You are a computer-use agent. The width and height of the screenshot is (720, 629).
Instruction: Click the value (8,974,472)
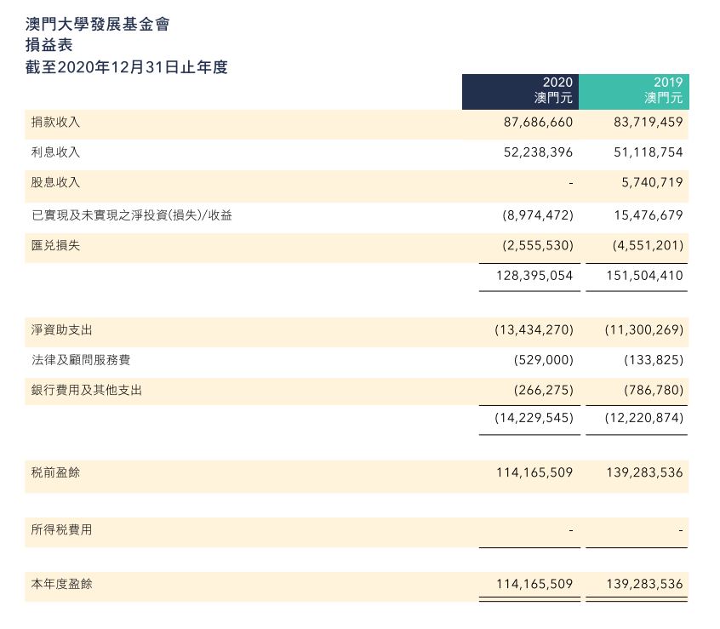coord(538,215)
